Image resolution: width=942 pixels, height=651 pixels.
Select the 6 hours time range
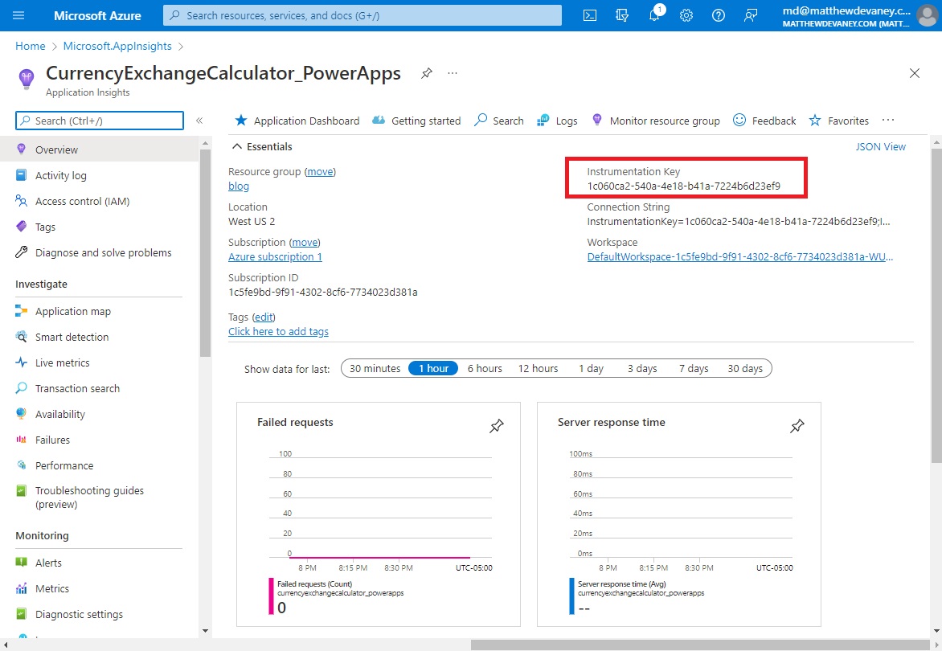click(484, 368)
